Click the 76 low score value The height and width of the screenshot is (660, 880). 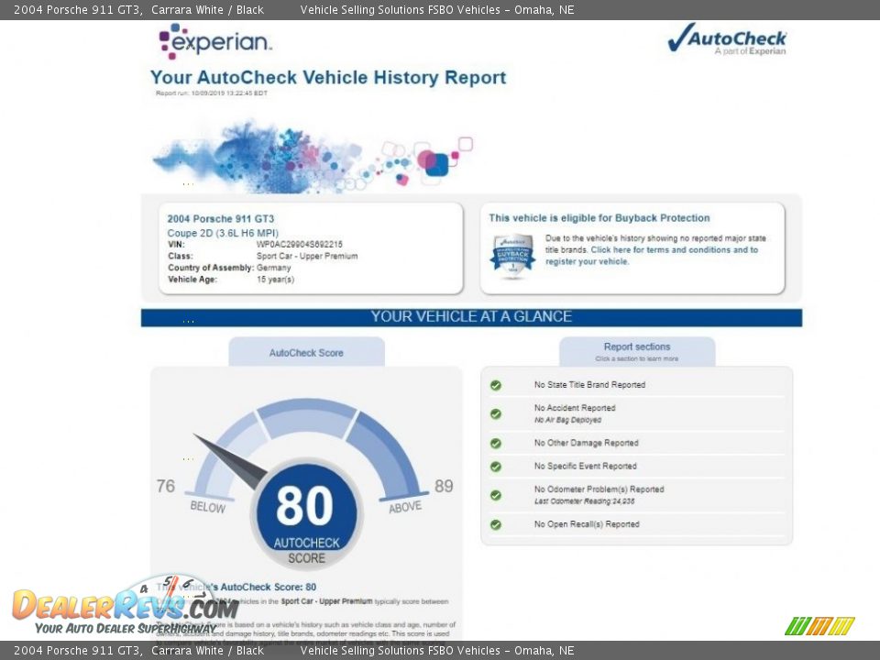coord(166,486)
